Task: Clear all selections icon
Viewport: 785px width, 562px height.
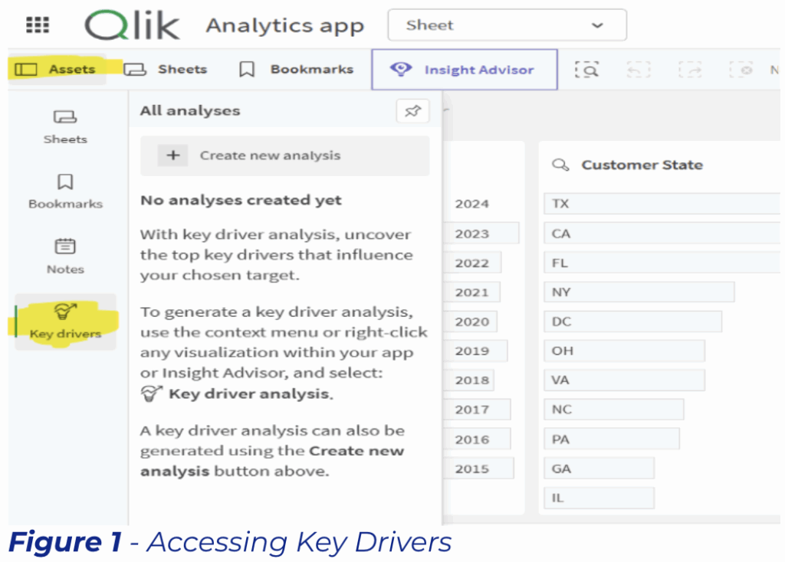Action: (x=741, y=70)
